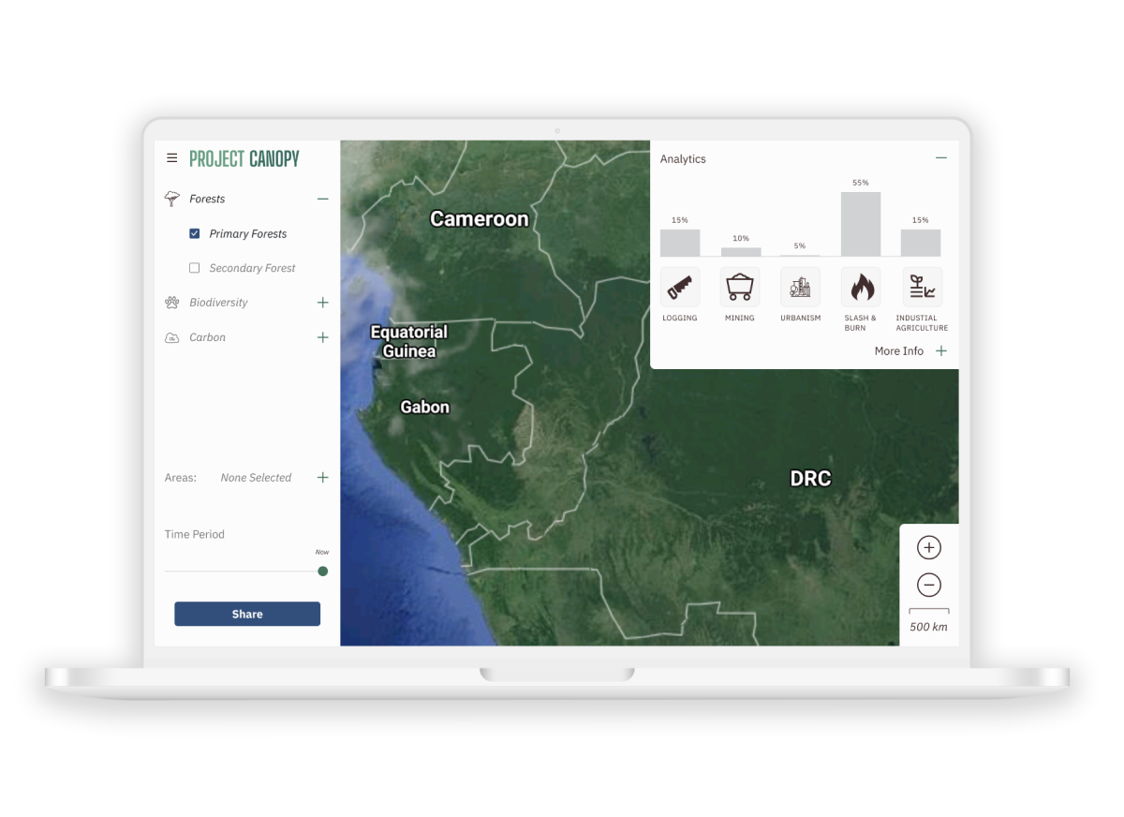Expand the Biodiversity section

click(x=323, y=303)
